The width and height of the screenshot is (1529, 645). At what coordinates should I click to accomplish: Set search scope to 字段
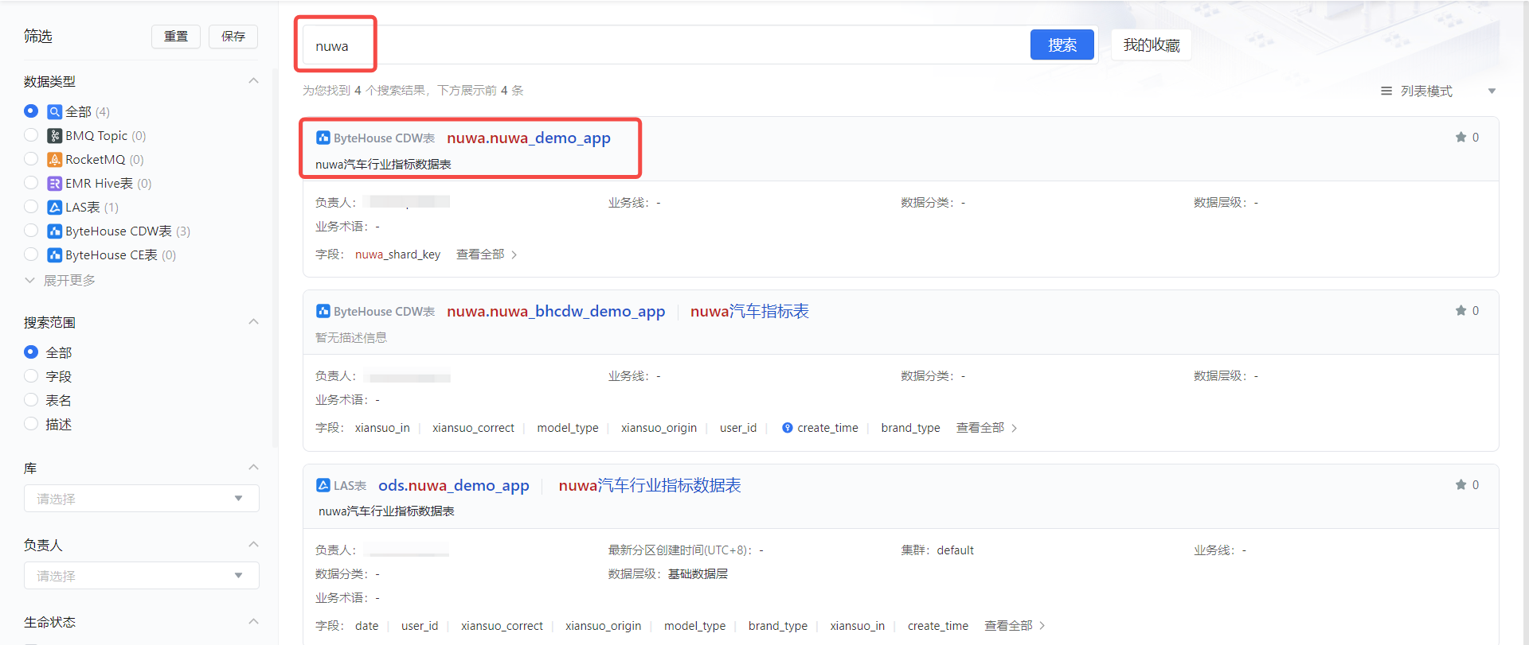(31, 376)
